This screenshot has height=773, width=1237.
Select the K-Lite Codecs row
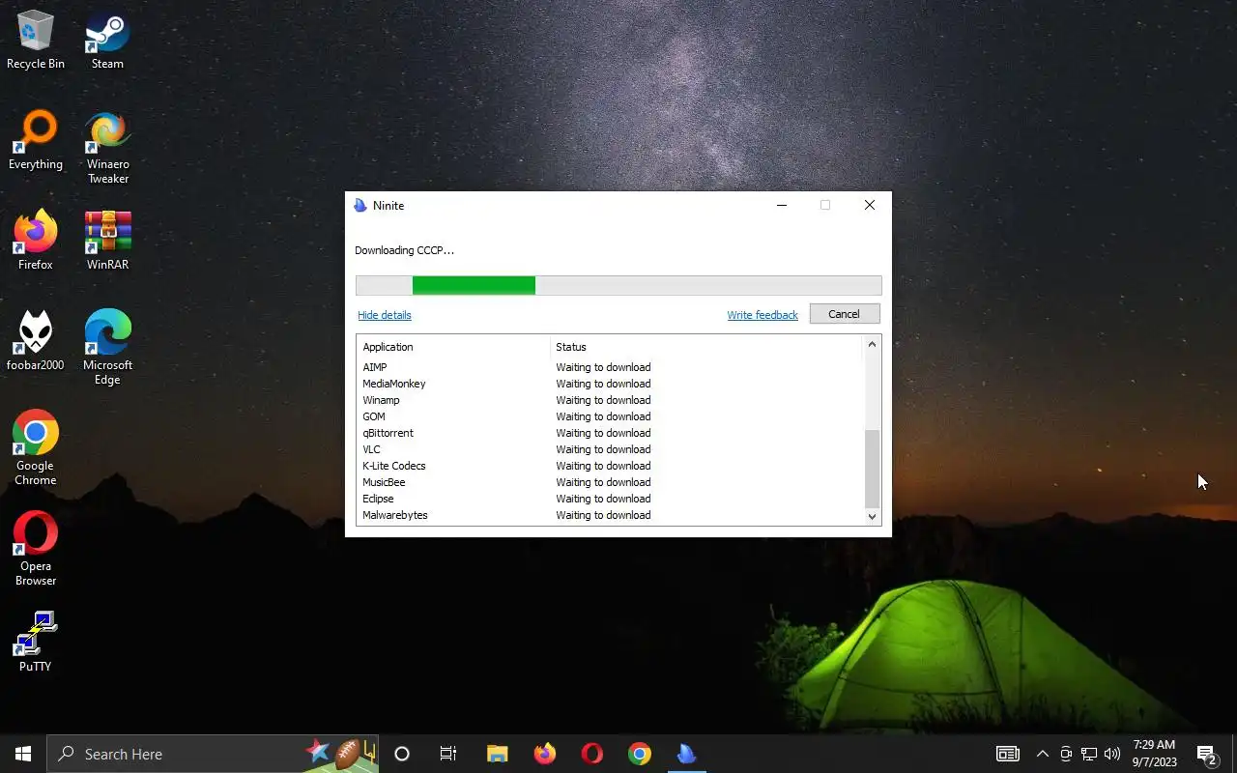[609, 466]
